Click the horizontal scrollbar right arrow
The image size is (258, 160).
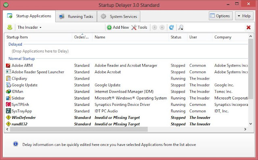(245, 129)
